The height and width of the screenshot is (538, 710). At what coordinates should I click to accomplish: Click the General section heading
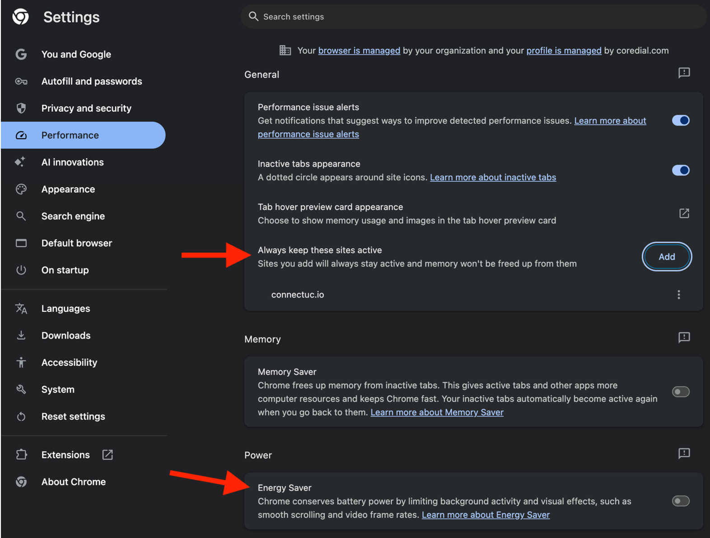pyautogui.click(x=262, y=74)
